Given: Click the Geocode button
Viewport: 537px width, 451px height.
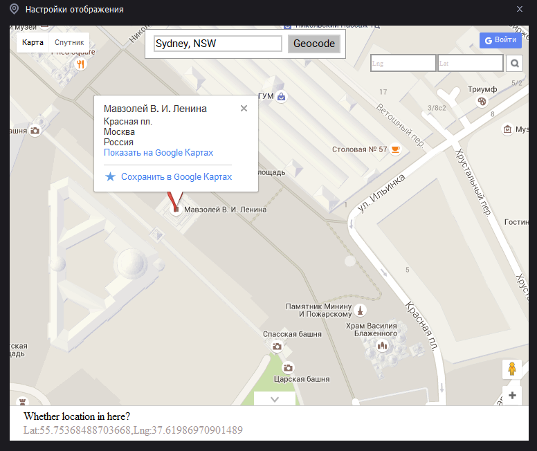Looking at the screenshot, I should (x=314, y=44).
